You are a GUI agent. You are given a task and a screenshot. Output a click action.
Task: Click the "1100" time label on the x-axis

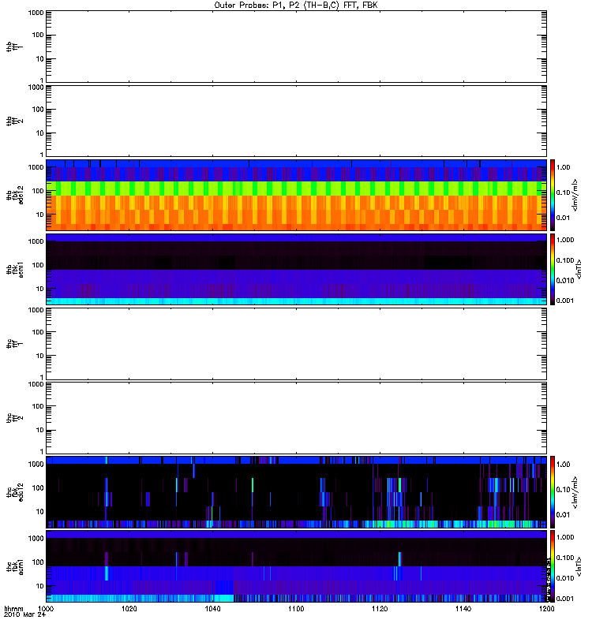pyautogui.click(x=296, y=609)
